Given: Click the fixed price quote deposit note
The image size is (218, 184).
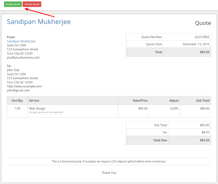Looking at the screenshot, I should point(109,161).
